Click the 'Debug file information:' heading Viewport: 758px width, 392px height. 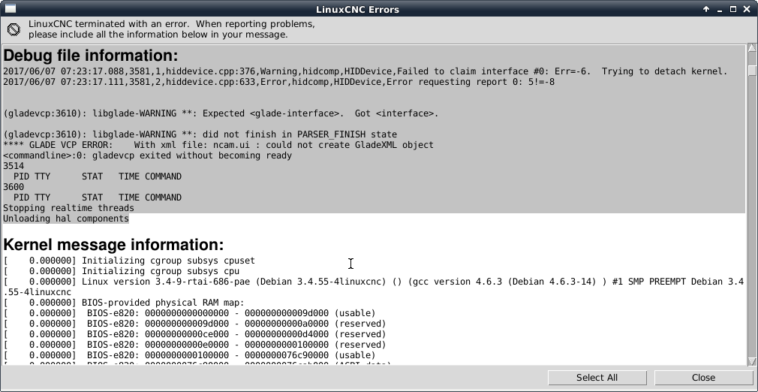click(x=90, y=55)
